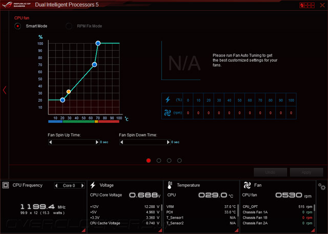Click the CPU temperature reading 029.0
This screenshot has height=234, width=328.
point(216,195)
